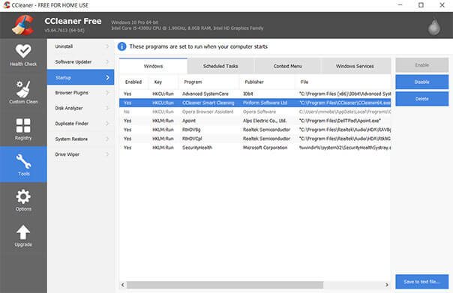The image size is (453, 293).
Task: Open the Software Updater tool
Action: (x=80, y=61)
